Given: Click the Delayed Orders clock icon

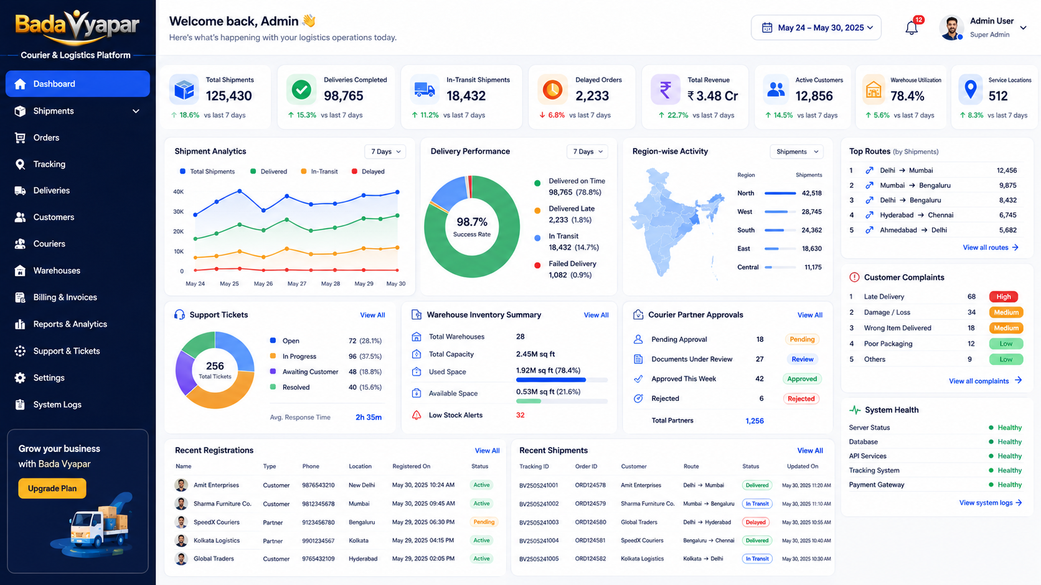Looking at the screenshot, I should point(552,90).
